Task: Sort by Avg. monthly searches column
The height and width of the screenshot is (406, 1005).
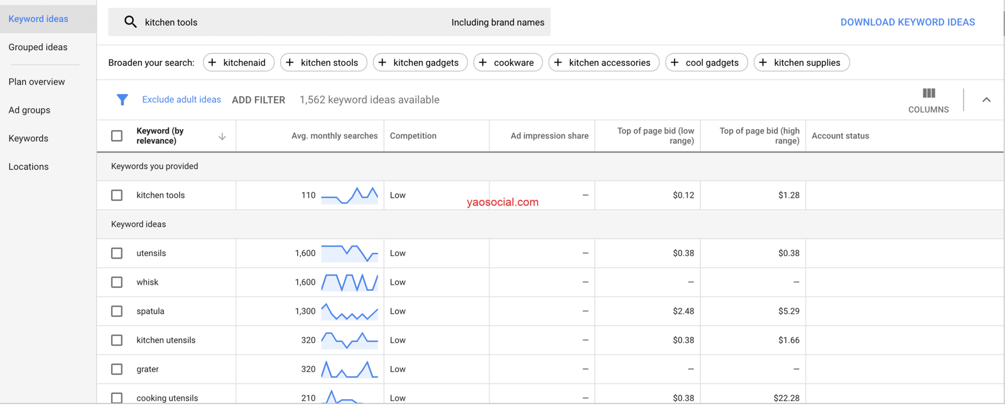Action: 334,136
